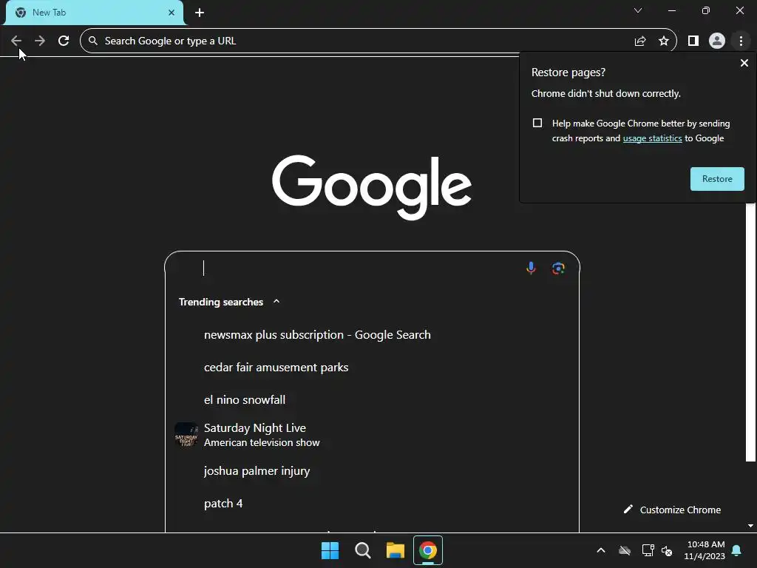The width and height of the screenshot is (757, 568).
Task: Click the Saturday Night Live thumbnail
Action: (186, 435)
